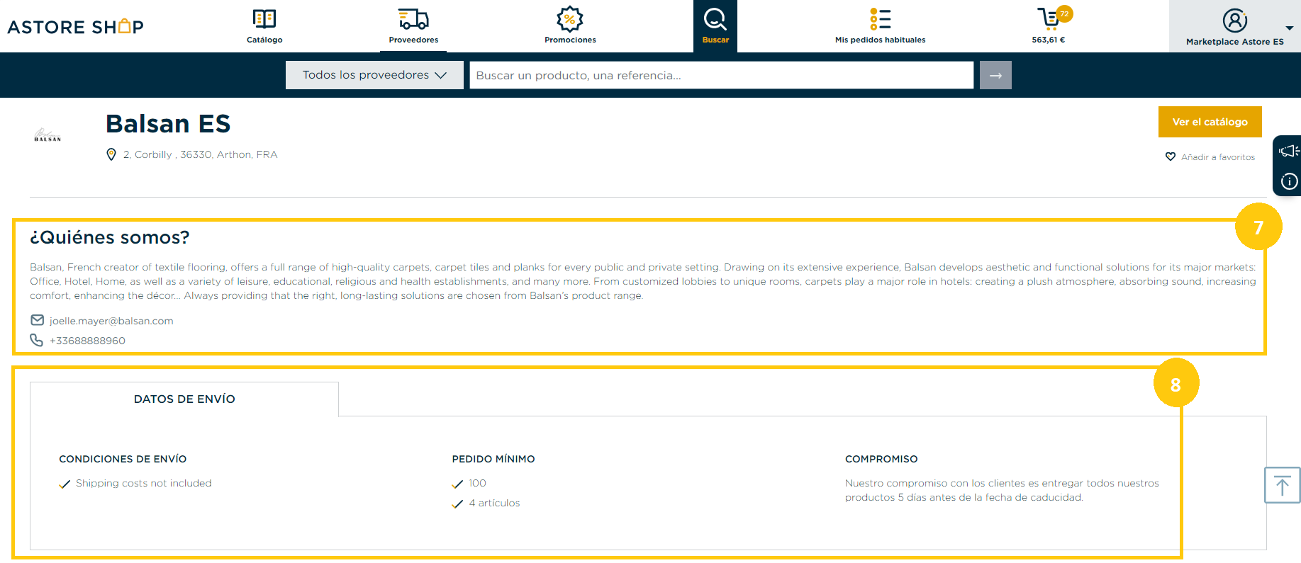Click the heart favorites icon
This screenshot has height=563, width=1301.
(1171, 157)
